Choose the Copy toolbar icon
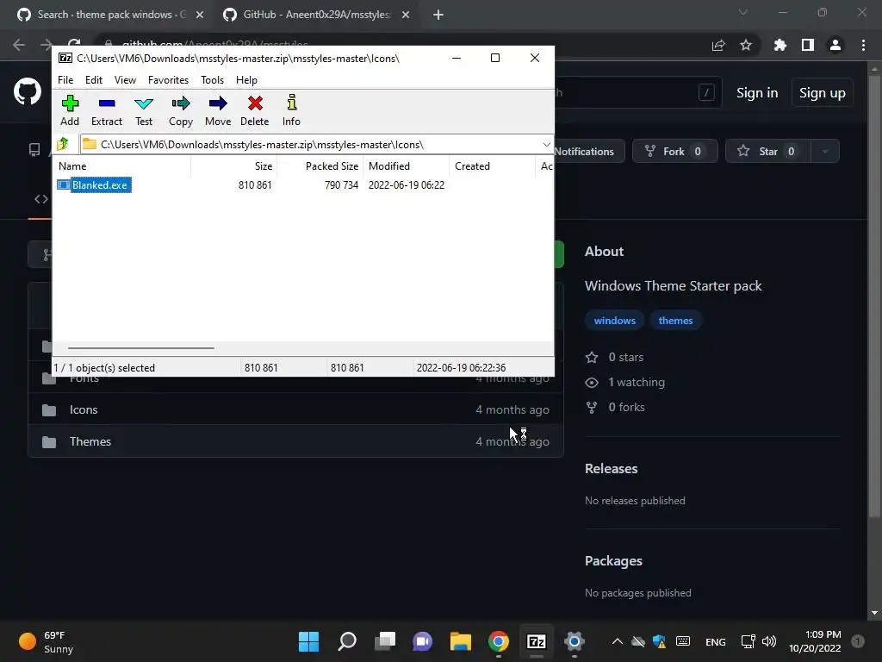This screenshot has height=662, width=882. (x=181, y=110)
